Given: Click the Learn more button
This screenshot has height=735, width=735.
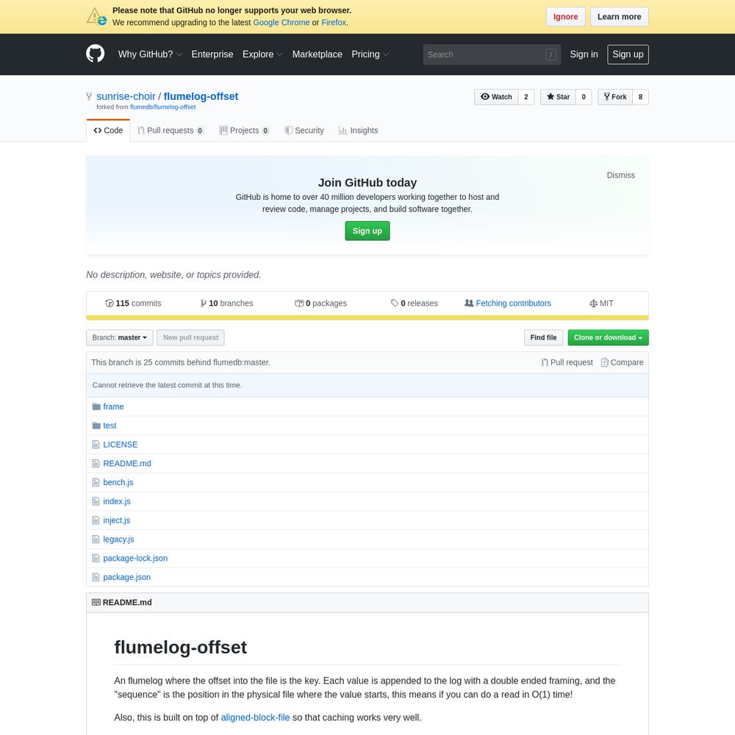Looking at the screenshot, I should coord(619,17).
